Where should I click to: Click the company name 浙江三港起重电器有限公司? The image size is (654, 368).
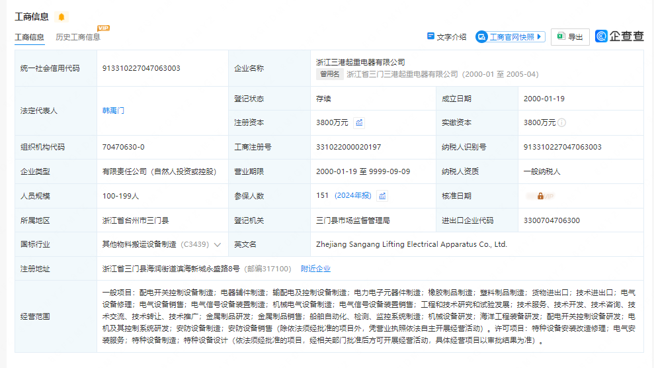point(360,62)
